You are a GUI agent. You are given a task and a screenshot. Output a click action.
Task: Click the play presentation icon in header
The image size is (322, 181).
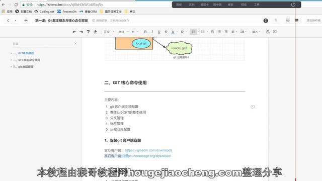tap(288, 20)
